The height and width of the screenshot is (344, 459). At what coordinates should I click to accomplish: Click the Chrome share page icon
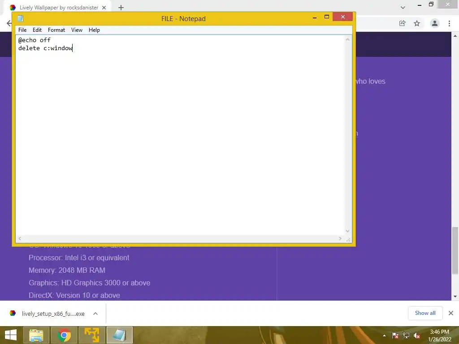[x=402, y=23]
